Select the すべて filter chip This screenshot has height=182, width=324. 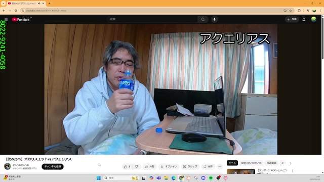(232, 163)
